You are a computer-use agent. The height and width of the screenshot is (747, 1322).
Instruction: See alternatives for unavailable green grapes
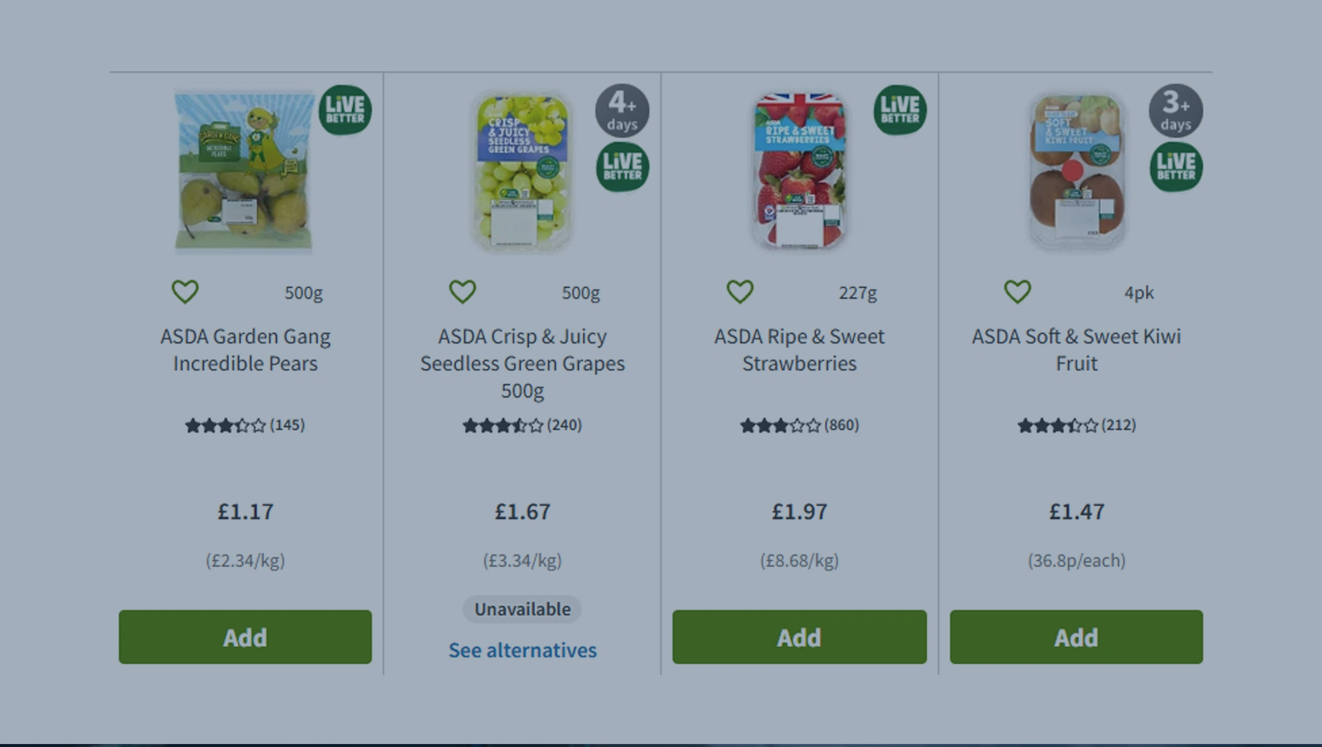point(522,650)
